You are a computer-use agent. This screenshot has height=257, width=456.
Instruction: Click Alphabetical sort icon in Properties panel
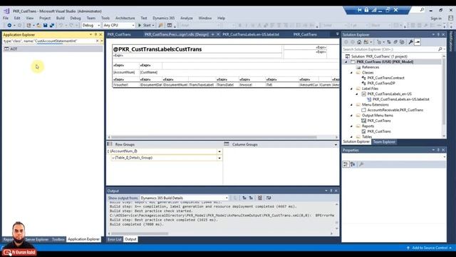(x=353, y=164)
